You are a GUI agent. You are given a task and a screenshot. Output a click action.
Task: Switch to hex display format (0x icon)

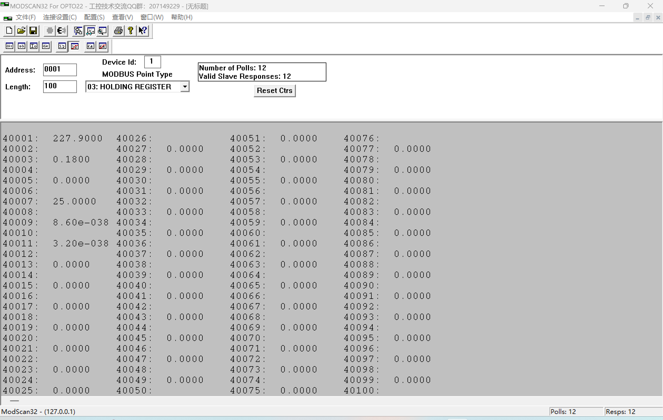[46, 46]
